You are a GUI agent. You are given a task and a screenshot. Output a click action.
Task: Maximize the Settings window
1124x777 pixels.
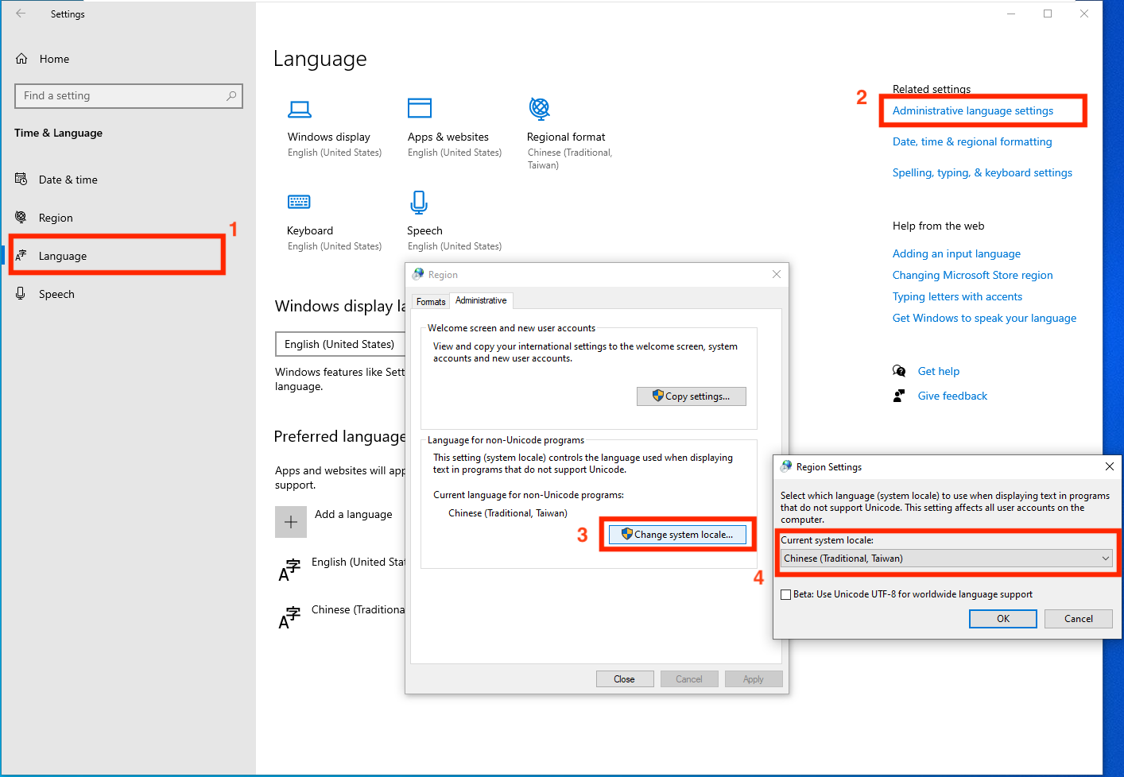click(x=1048, y=14)
